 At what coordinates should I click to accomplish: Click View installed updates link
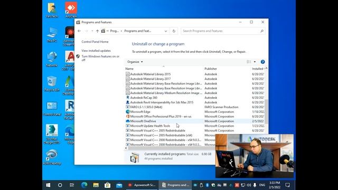coord(96,51)
